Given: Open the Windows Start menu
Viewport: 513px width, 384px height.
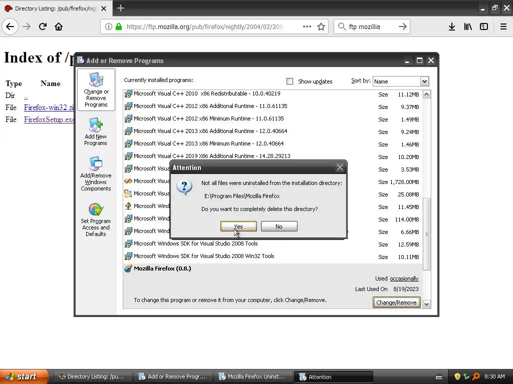Looking at the screenshot, I should tap(24, 376).
